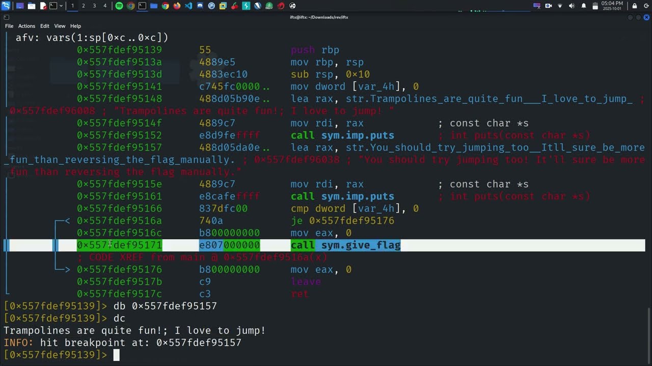Screen dimensions: 652x366
Task: Switch to workspace 2
Action: point(83,6)
